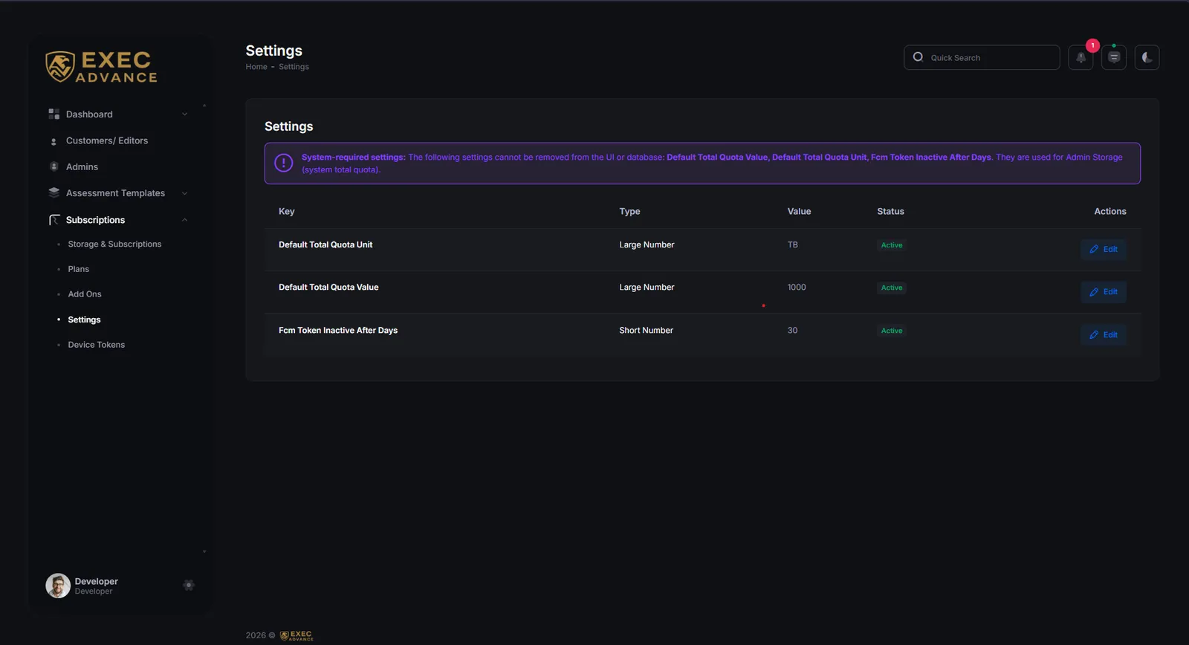The width and height of the screenshot is (1189, 645).
Task: Click the Exec Advance footer logo
Action: [x=297, y=635]
